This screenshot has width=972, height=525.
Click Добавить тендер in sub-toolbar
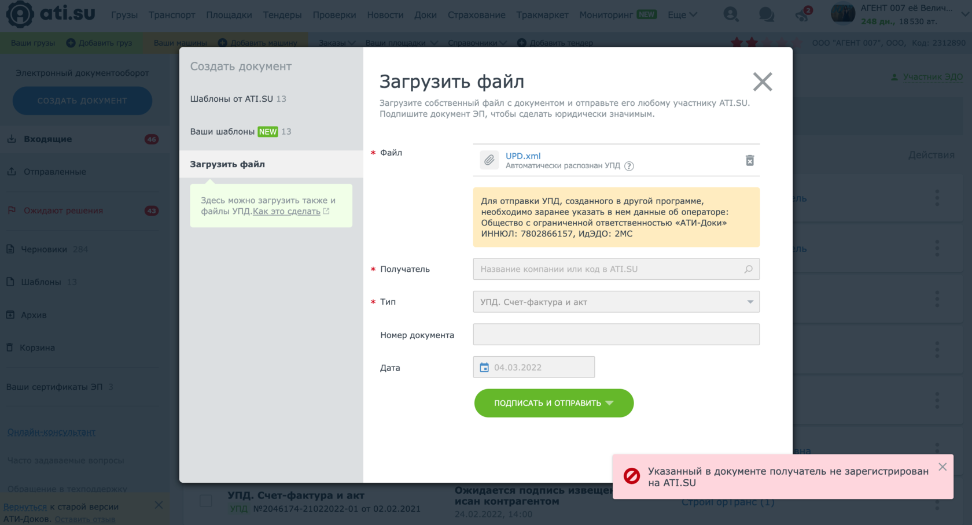[x=555, y=43]
